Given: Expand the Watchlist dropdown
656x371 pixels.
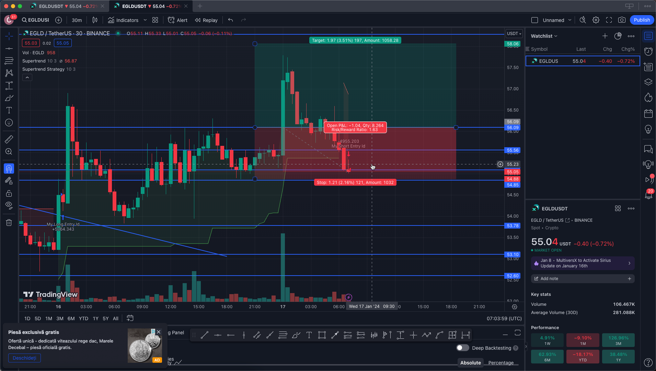Looking at the screenshot, I should [x=544, y=36].
